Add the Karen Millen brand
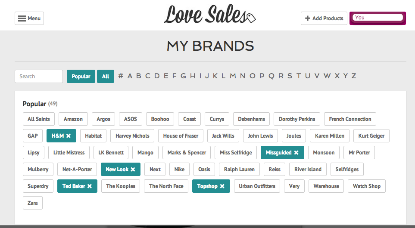The height and width of the screenshot is (228, 415). click(x=330, y=136)
